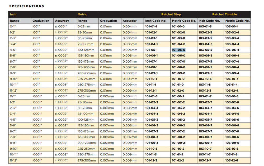Select code 101-01-2
264x166 pixels.
click(178, 96)
